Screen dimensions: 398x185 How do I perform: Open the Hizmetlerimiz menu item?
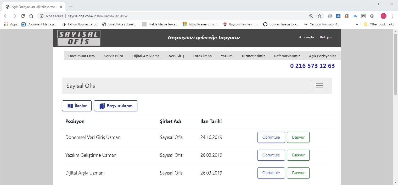pos(253,56)
